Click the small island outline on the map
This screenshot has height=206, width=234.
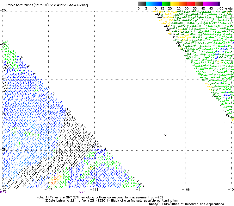click(165, 135)
